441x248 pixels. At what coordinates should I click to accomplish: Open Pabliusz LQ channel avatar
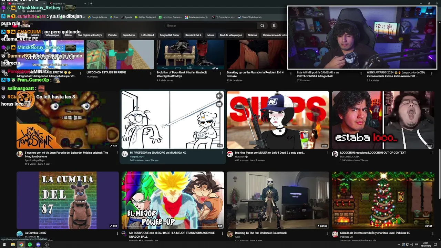(335, 234)
